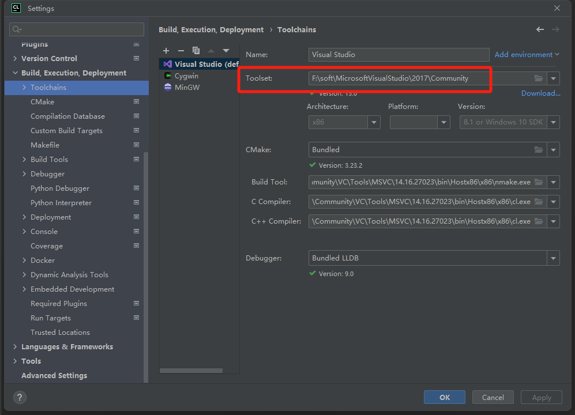Select Visual Studio toolchain
The image size is (575, 415).
pyautogui.click(x=199, y=64)
